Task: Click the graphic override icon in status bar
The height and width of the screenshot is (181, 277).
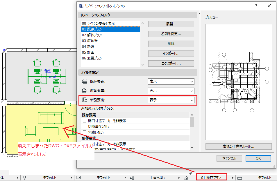Action: [132, 178]
